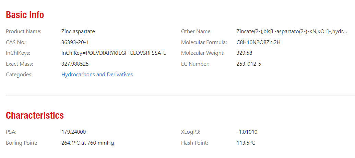Click the Categories field label

click(x=19, y=75)
